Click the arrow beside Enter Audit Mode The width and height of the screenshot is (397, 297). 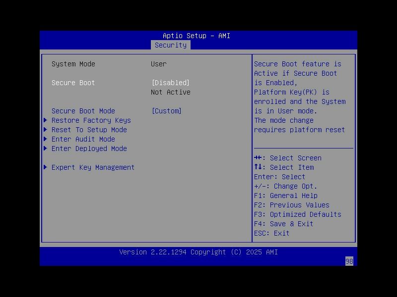click(x=46, y=139)
